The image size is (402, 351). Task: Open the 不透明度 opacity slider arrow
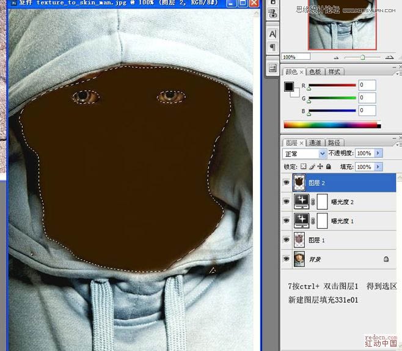tap(378, 153)
